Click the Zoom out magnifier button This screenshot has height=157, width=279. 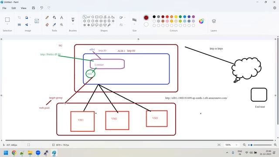pyautogui.click(x=244, y=145)
